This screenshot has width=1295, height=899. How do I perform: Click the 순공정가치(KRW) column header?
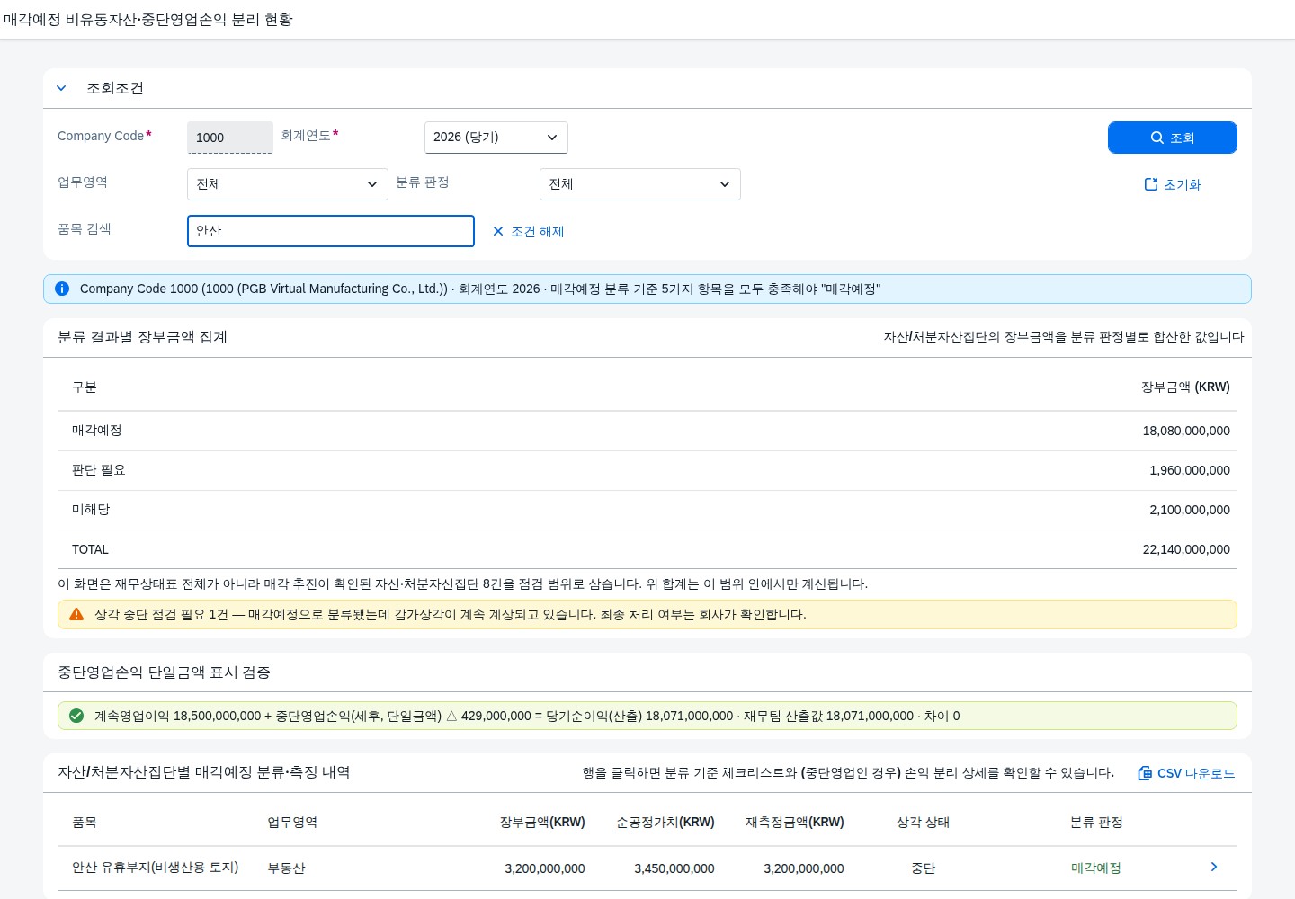tap(665, 823)
